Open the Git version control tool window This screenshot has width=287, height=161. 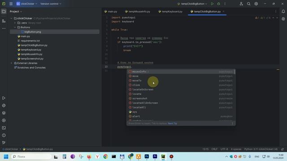(4, 143)
